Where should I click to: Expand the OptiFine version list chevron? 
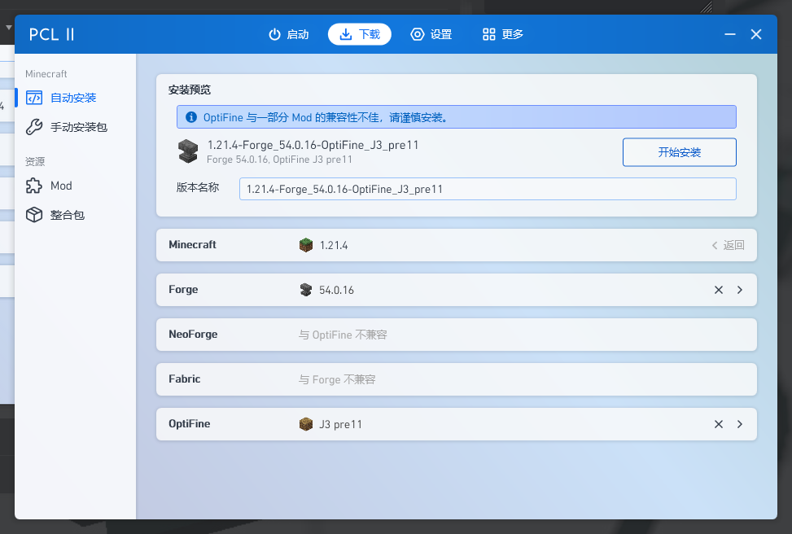[740, 424]
